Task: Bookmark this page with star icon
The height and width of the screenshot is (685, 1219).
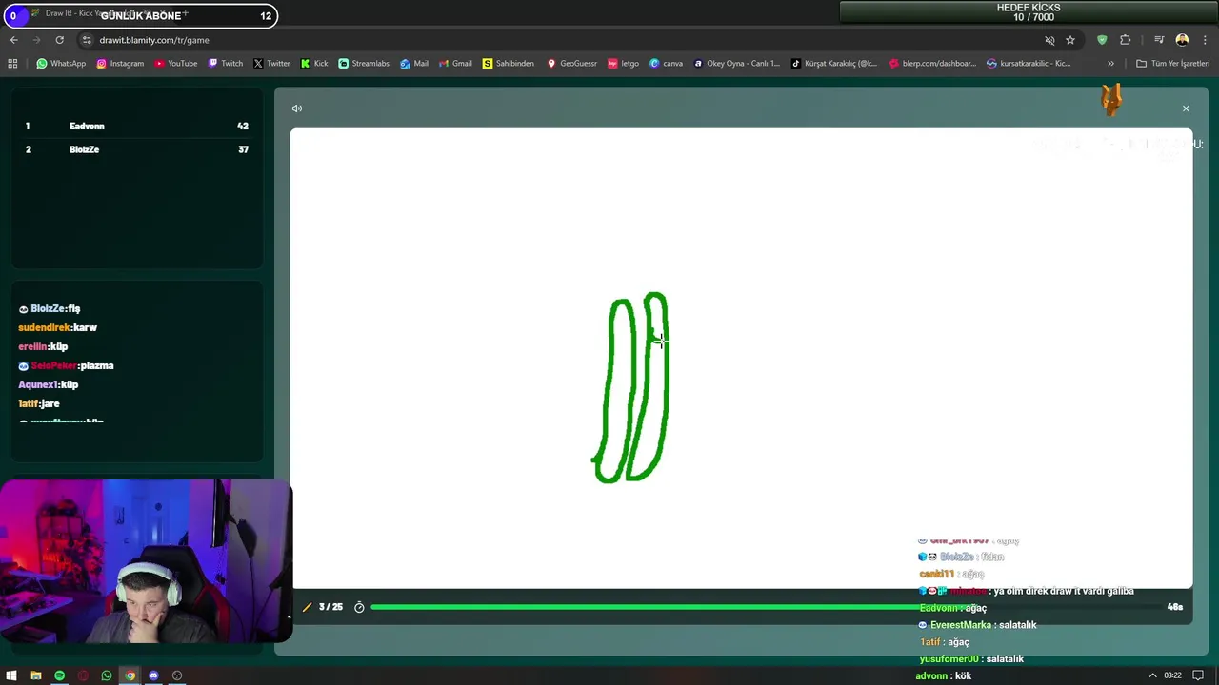Action: tap(1070, 40)
